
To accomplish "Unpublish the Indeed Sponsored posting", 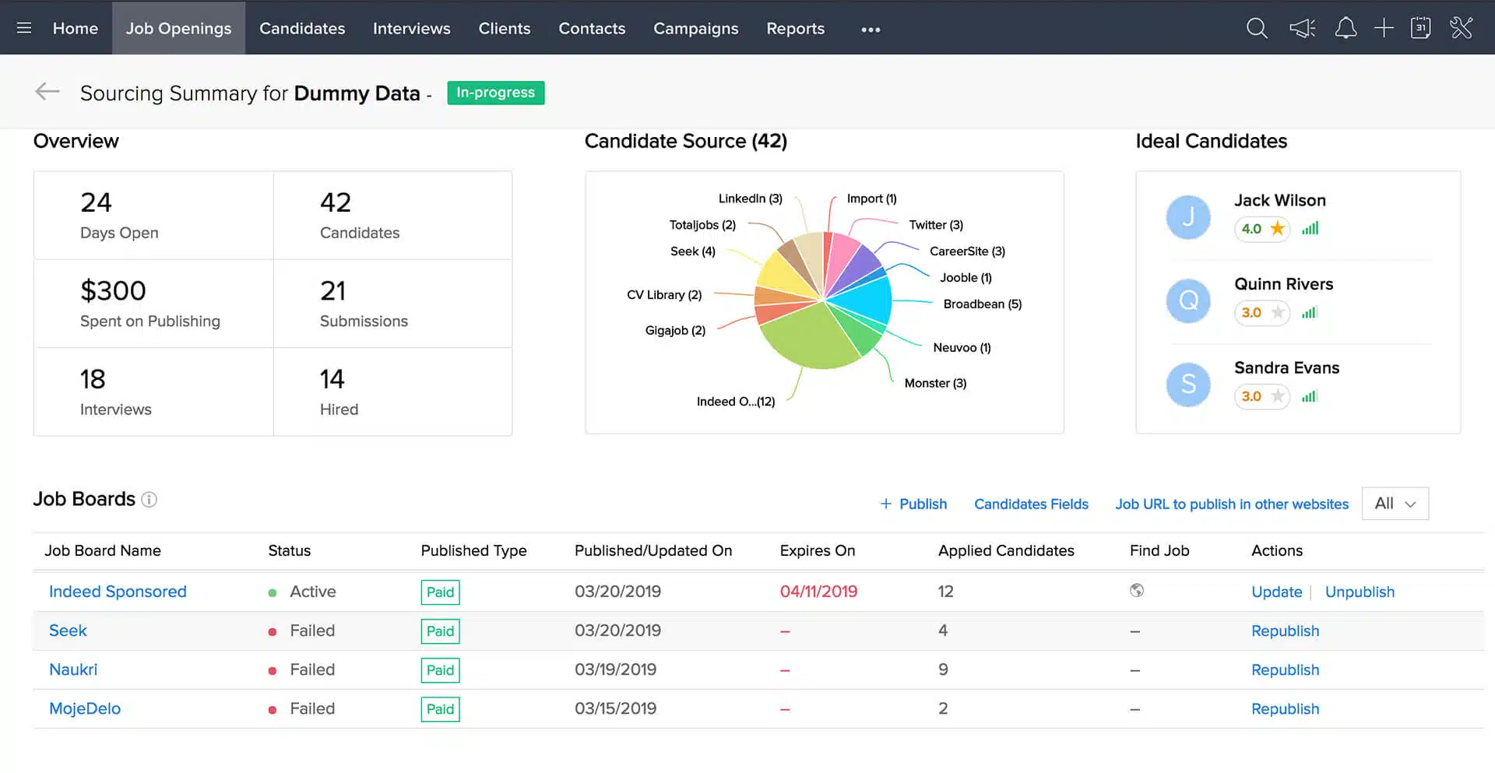I will click(1360, 592).
